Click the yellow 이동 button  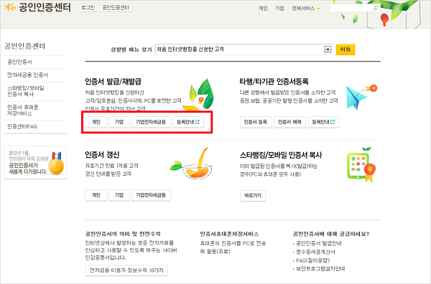[346, 49]
